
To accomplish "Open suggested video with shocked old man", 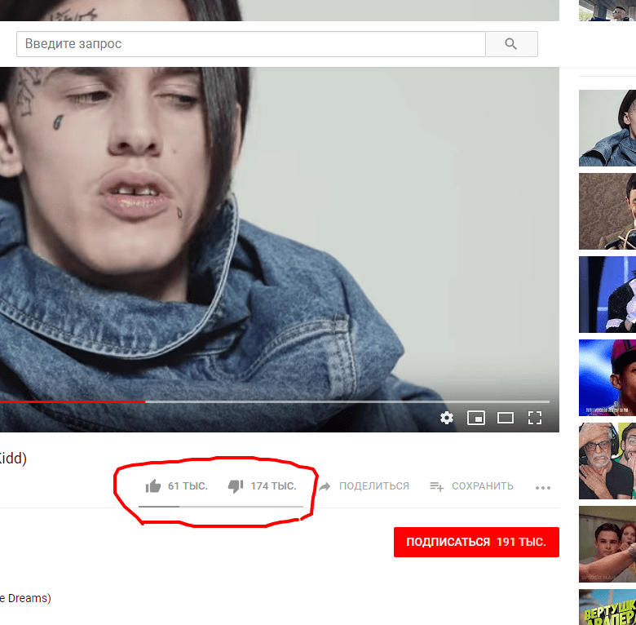I will coord(607,461).
